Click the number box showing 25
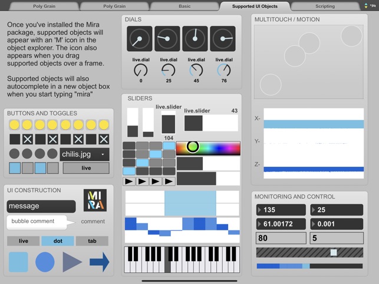Image resolution: width=379 pixels, height=284 pixels. (x=337, y=210)
